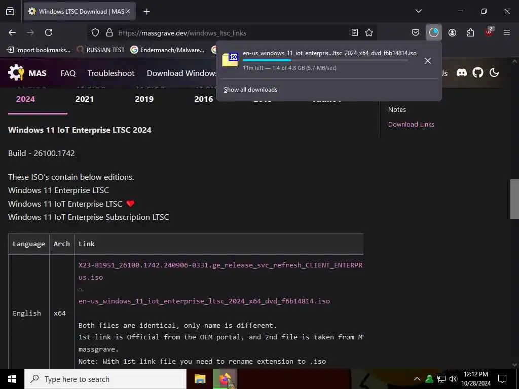Open Import bookmarks bookmark
This screenshot has height=389, width=519.
pyautogui.click(x=39, y=50)
